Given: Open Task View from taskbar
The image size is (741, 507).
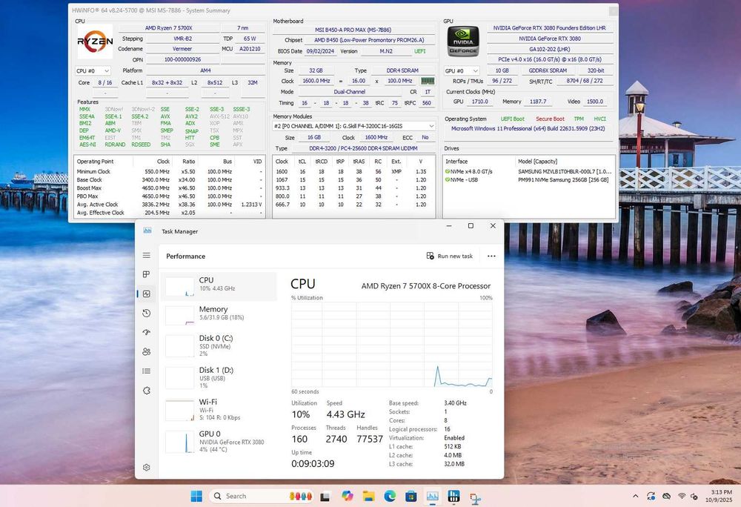Looking at the screenshot, I should (x=325, y=497).
